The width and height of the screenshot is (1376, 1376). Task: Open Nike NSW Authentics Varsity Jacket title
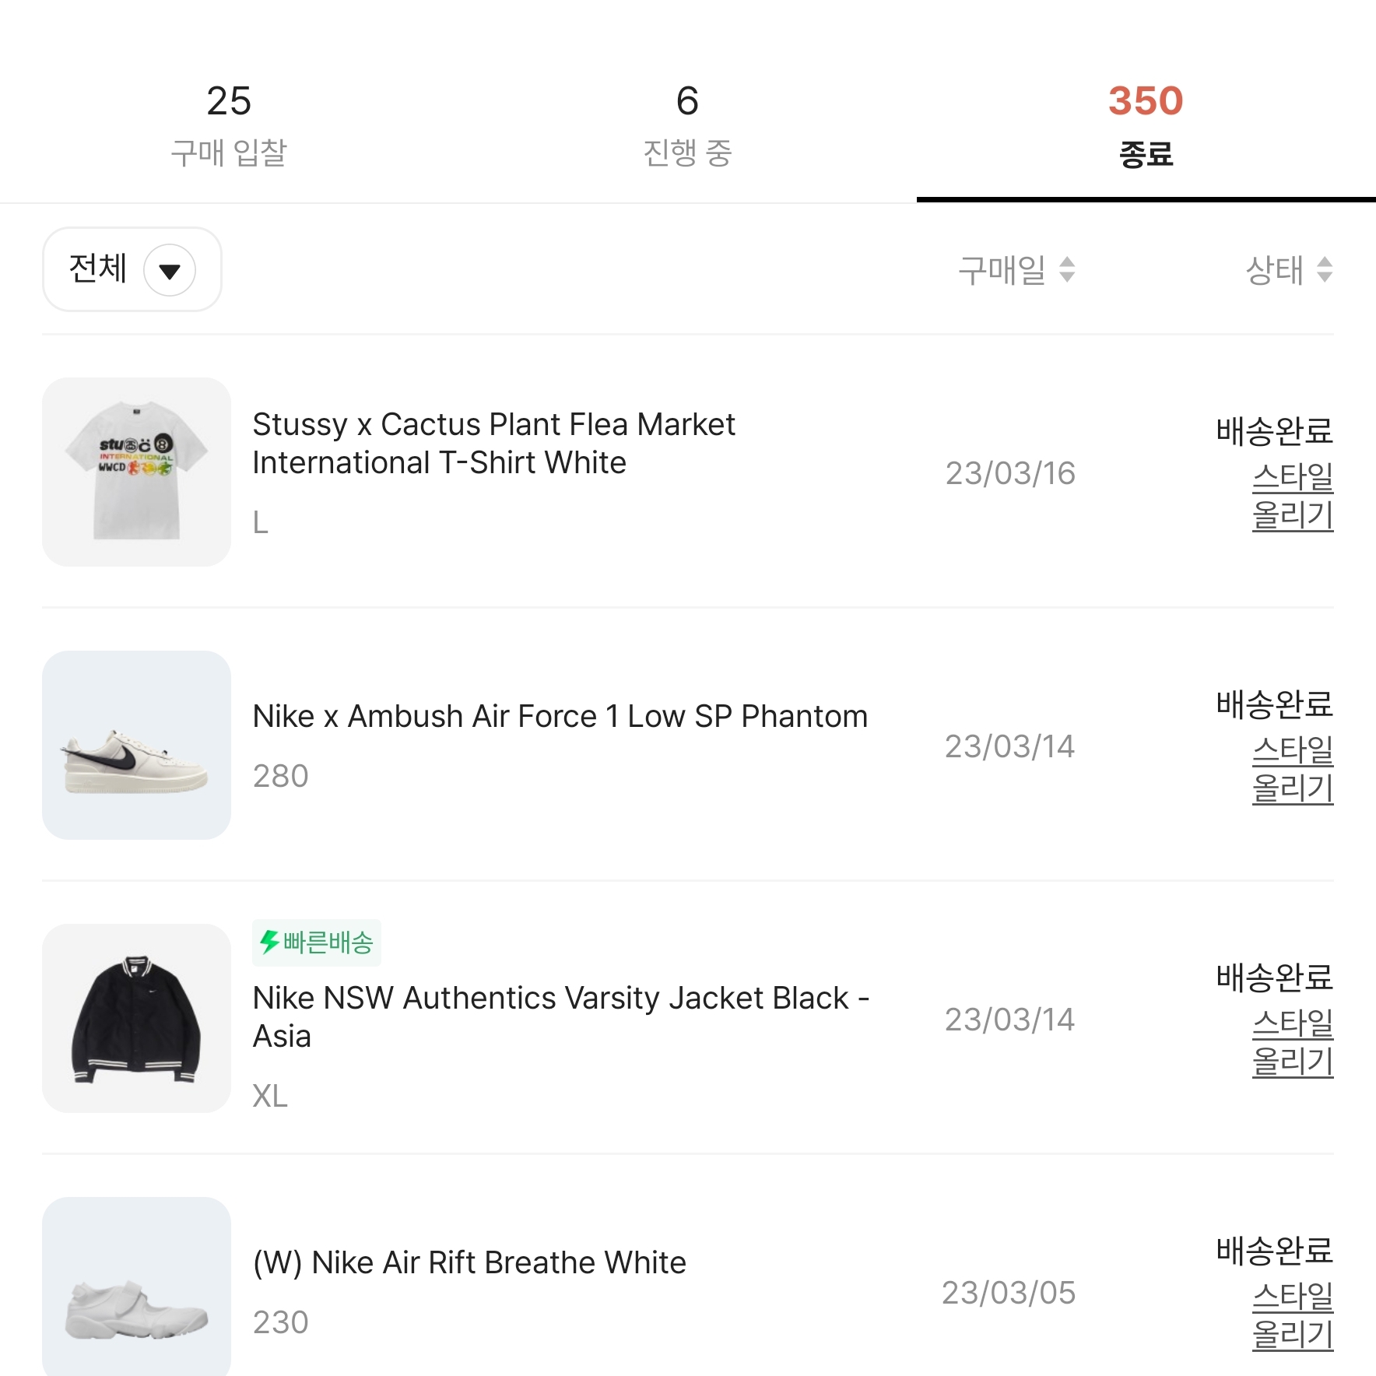561,1017
